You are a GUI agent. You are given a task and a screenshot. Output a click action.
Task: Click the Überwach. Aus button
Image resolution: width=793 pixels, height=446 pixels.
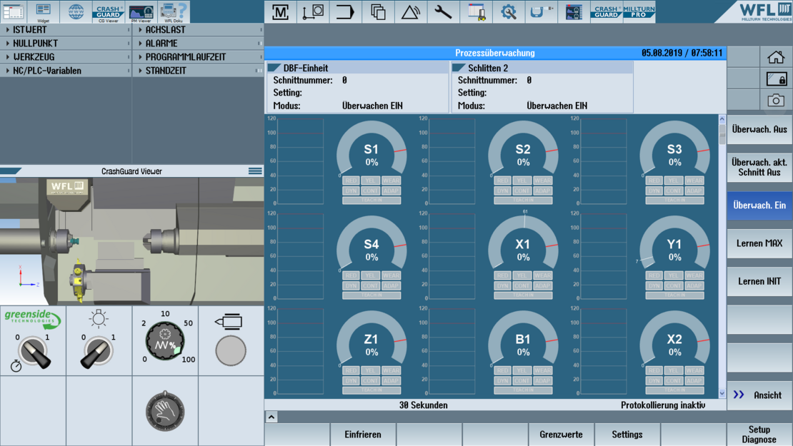pos(759,130)
